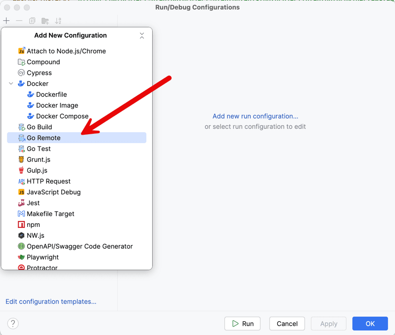Click the minus Remove Configuration icon

point(19,21)
